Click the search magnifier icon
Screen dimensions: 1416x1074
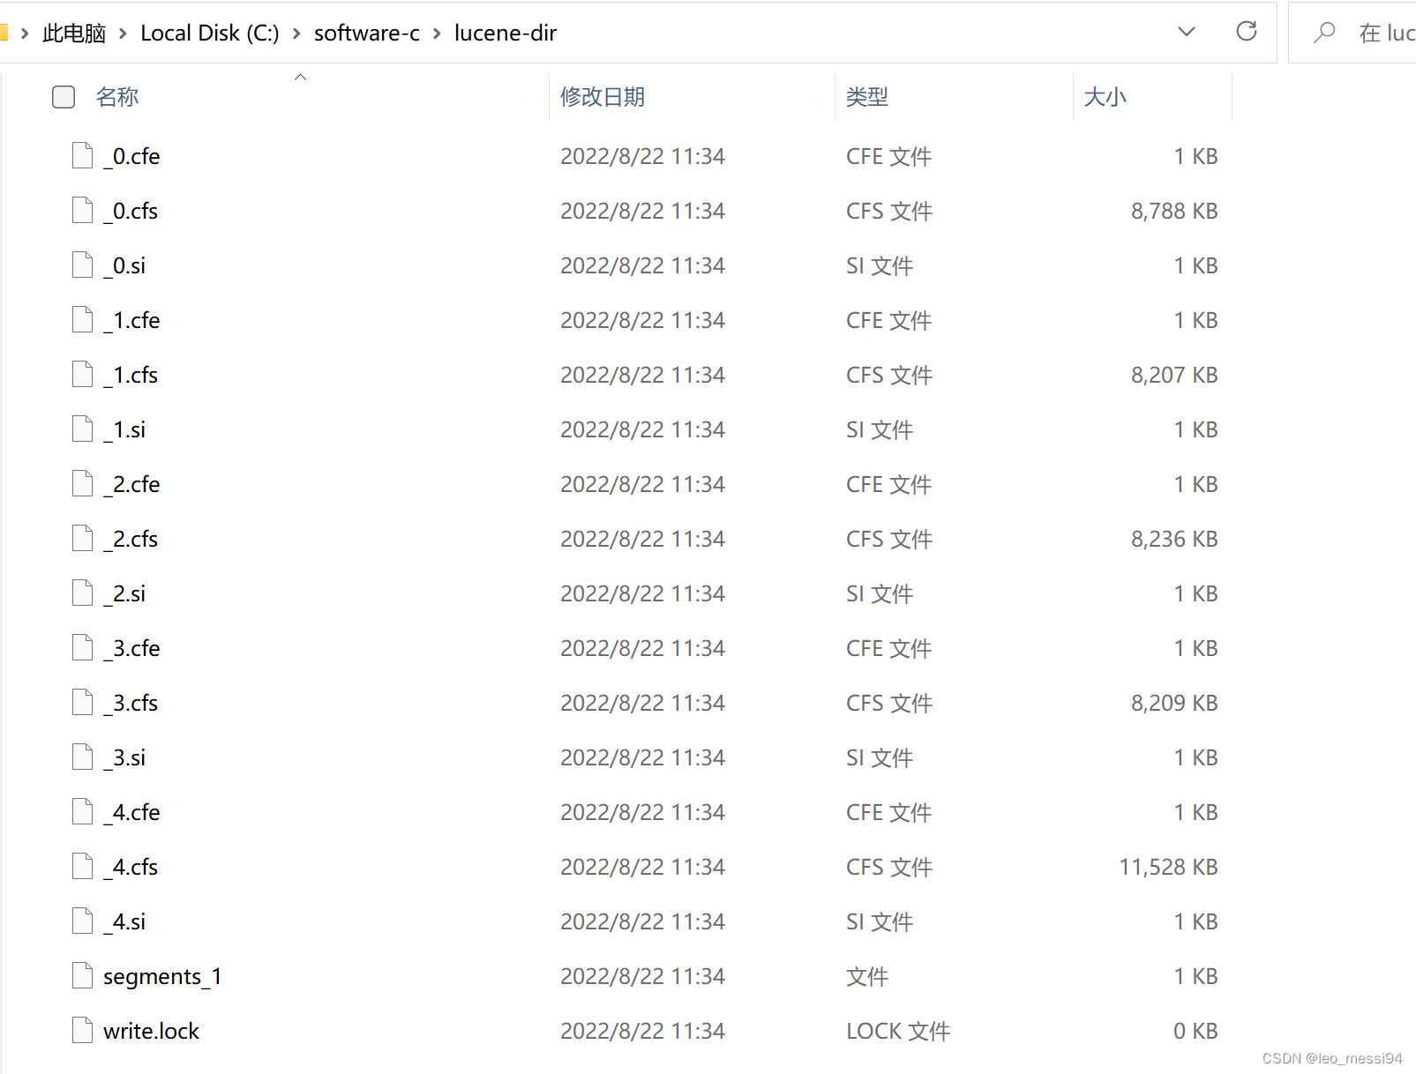click(1323, 32)
